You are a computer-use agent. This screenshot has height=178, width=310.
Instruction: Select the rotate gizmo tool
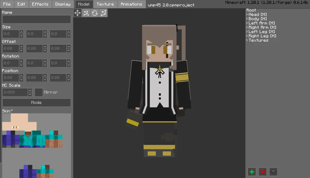[95, 13]
